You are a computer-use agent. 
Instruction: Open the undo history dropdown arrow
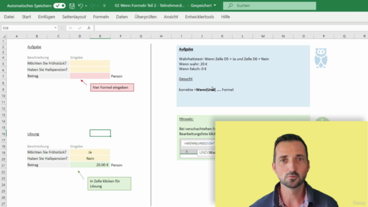(x=86, y=6)
